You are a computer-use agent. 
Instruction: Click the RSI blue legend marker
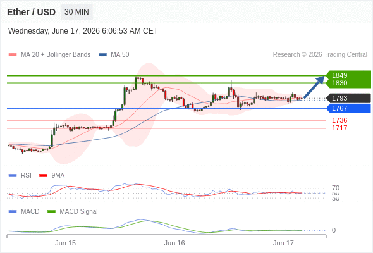[13, 176]
